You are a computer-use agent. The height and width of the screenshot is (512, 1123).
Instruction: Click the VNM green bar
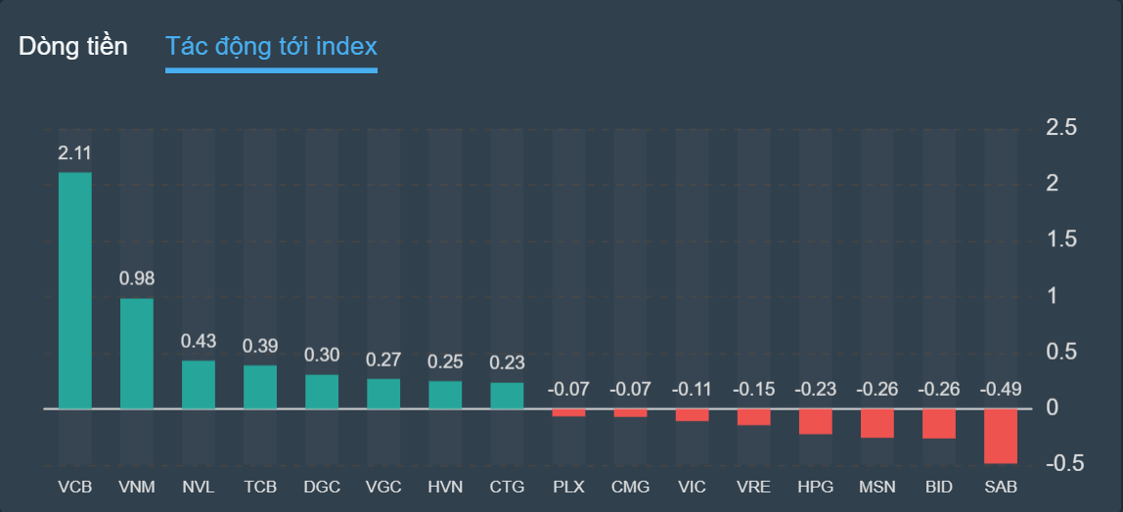tap(137, 353)
